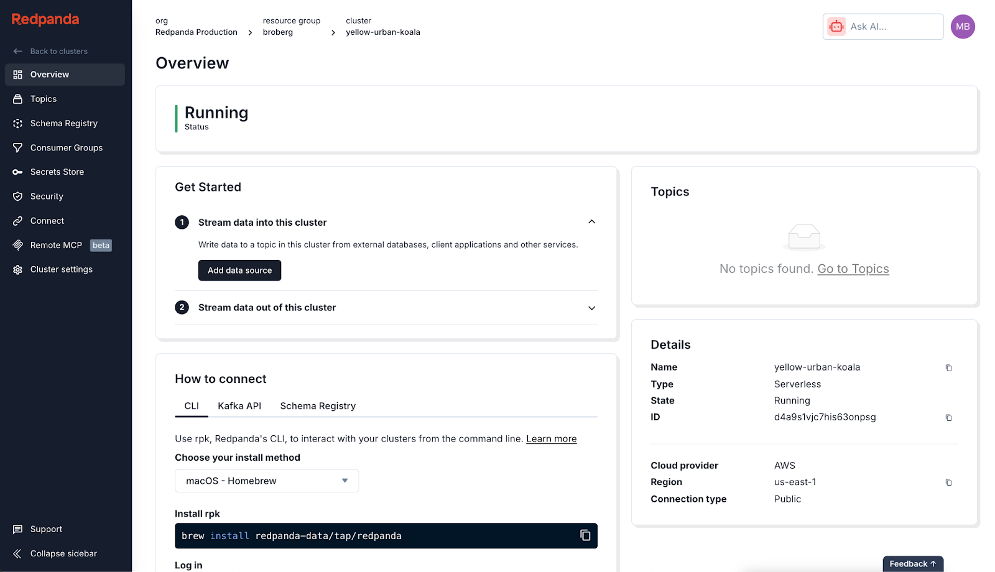Click the Support chat icon
Image resolution: width=995 pixels, height=572 pixels.
17,529
